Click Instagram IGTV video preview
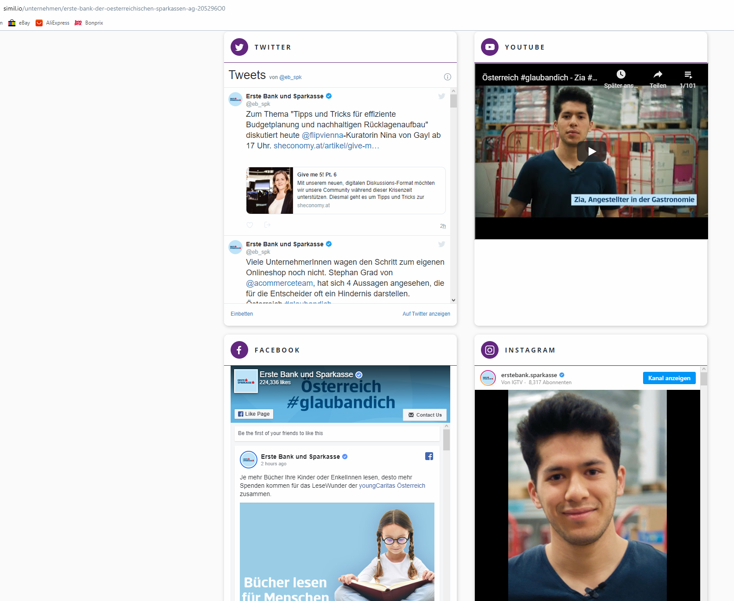The width and height of the screenshot is (734, 601). (587, 495)
